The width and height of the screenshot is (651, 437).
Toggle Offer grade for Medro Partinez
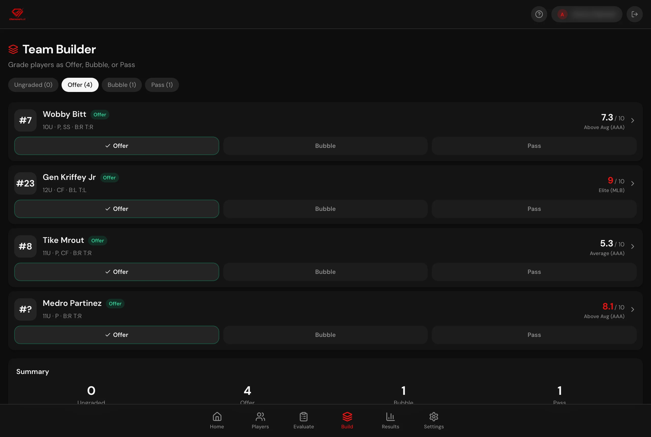[x=116, y=335]
